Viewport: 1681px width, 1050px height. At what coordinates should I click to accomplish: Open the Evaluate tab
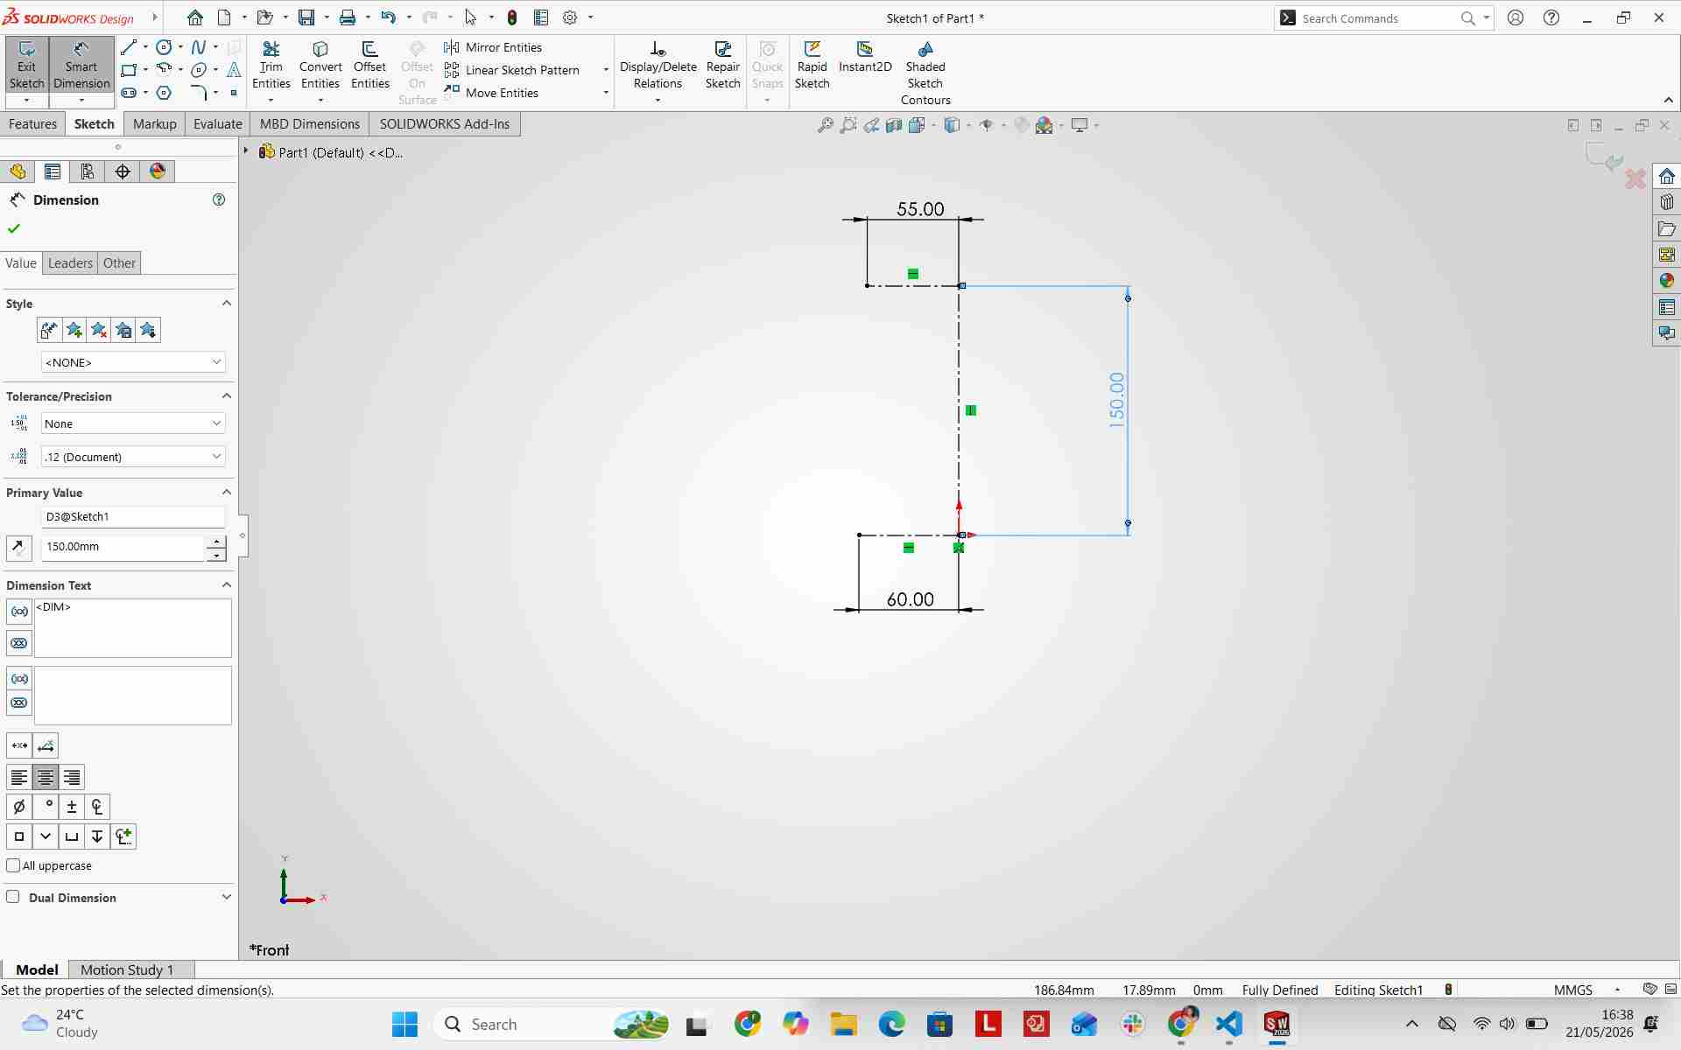coord(217,123)
